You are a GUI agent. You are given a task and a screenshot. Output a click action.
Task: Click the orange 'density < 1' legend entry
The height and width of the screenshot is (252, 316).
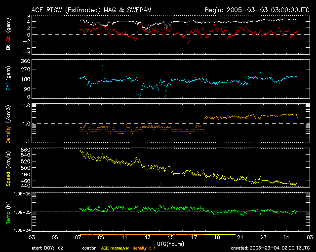(x=144, y=248)
